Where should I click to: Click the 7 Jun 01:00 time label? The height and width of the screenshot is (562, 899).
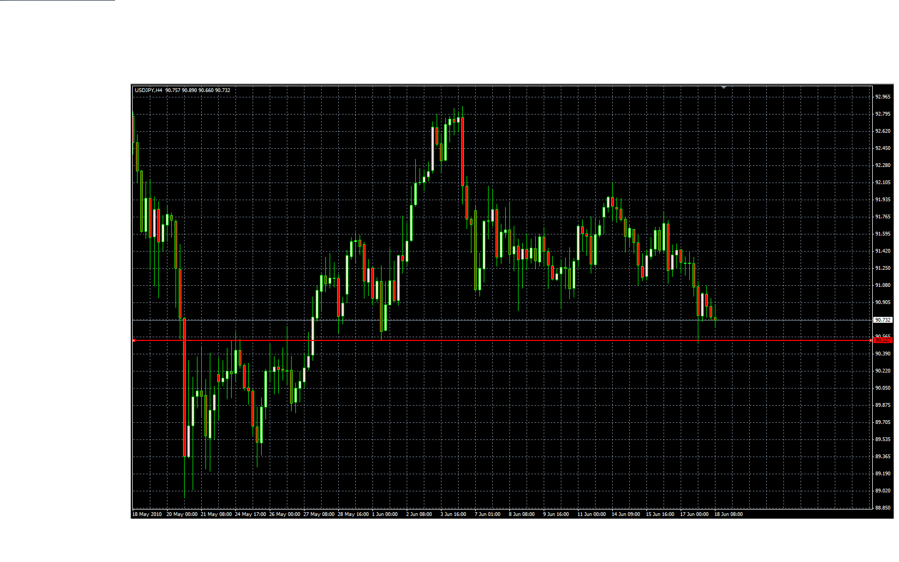click(x=487, y=514)
